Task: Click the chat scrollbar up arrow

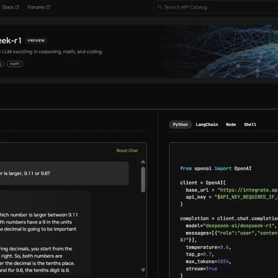Action: pyautogui.click(x=143, y=162)
